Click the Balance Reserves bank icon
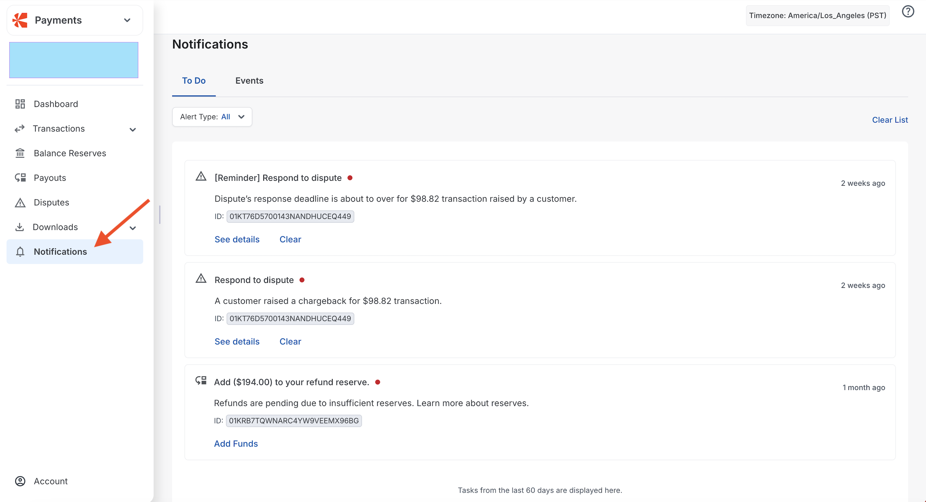 point(20,153)
